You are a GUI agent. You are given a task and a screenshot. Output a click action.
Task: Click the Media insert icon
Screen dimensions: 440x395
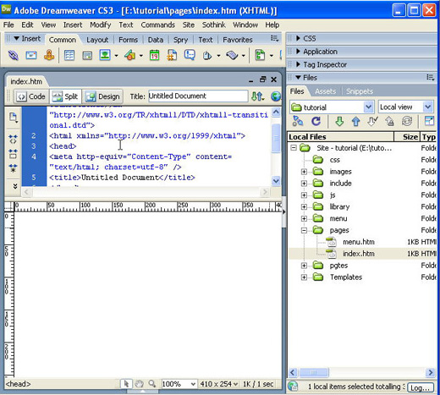129,55
